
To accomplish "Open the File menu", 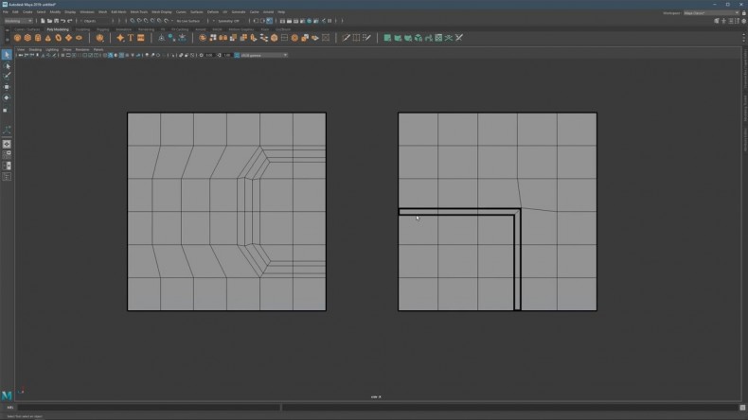I will click(x=6, y=12).
